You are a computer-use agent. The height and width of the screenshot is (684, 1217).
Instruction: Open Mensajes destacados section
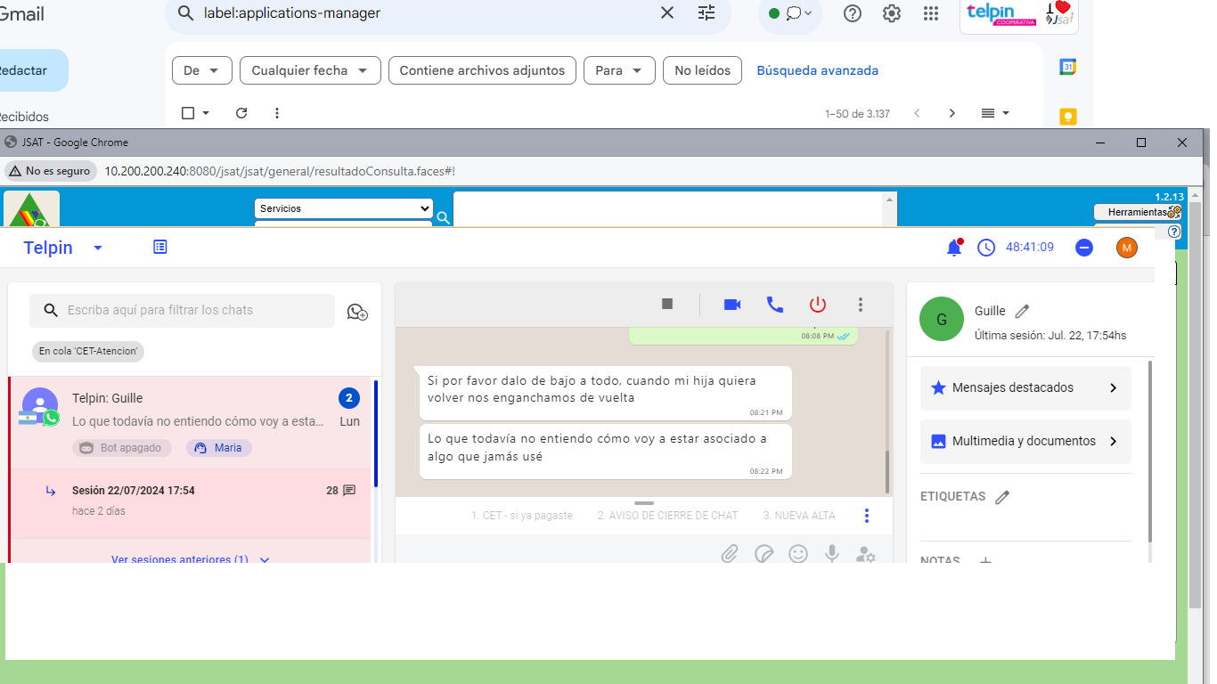(x=1025, y=388)
